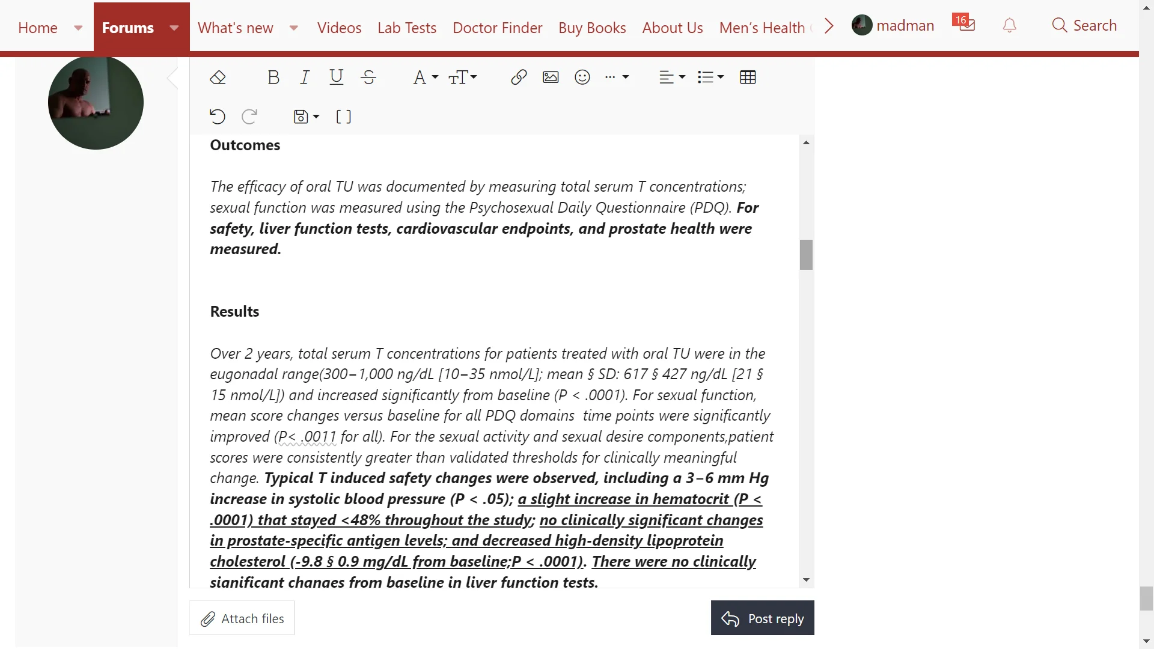Click the Insert image icon

click(551, 78)
